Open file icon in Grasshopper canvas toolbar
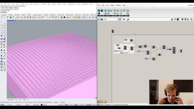The height and width of the screenshot is (109, 194). point(99,19)
